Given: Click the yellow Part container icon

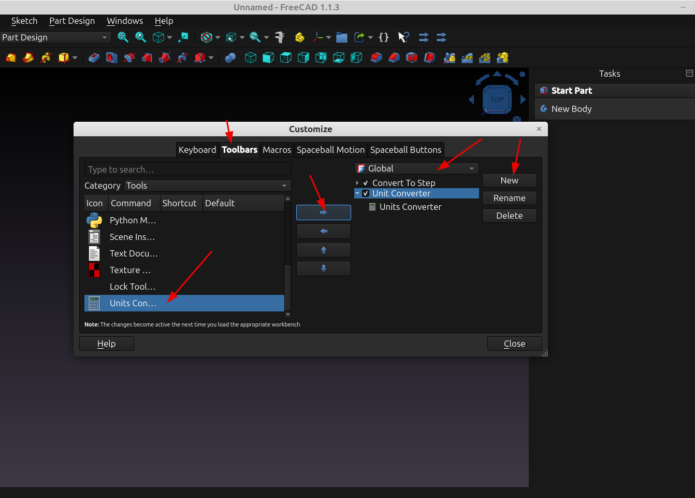Looking at the screenshot, I should tap(299, 37).
